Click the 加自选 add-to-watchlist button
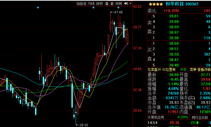This screenshot has width=211, height=127. 81,4
